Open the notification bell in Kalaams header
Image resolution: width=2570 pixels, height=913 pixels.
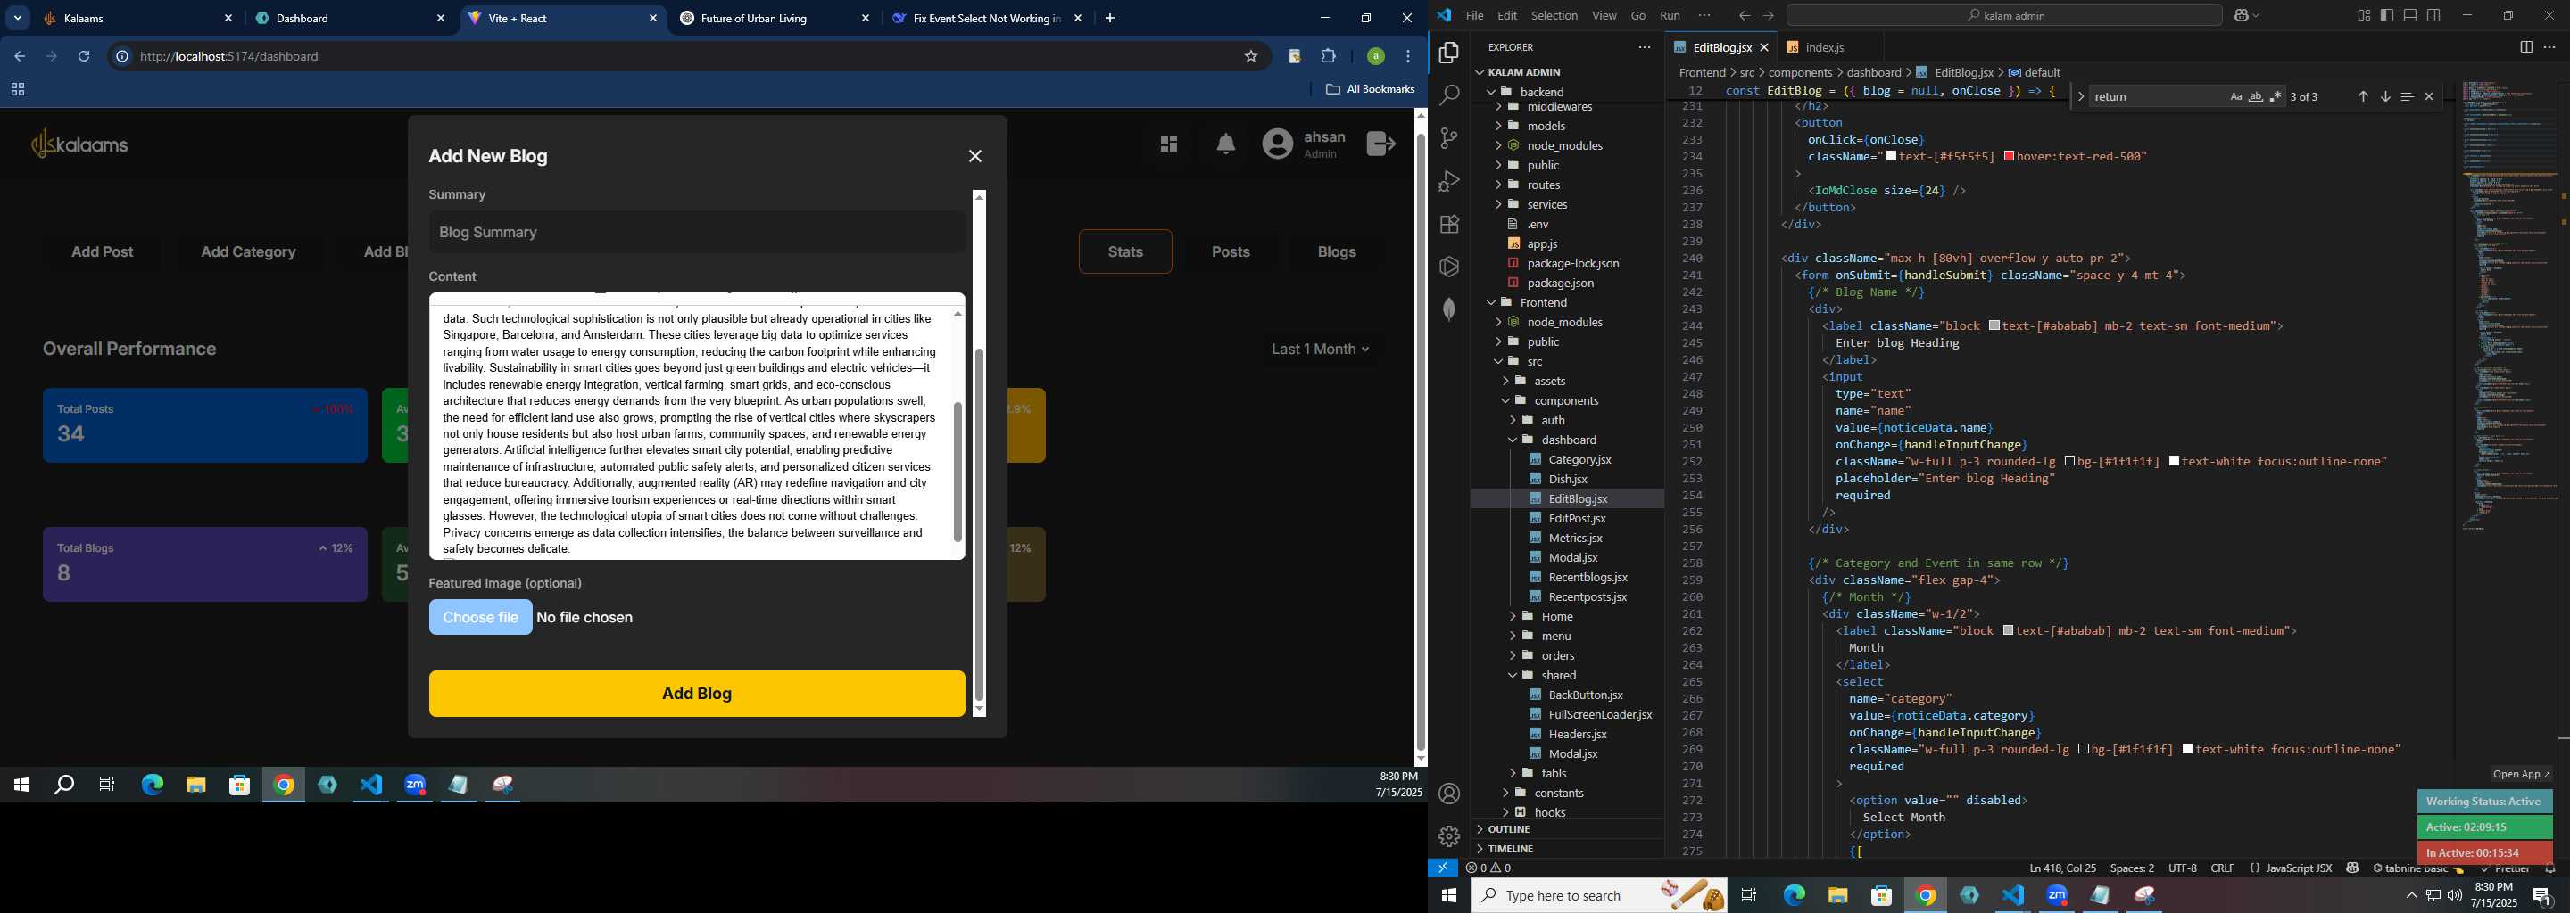click(x=1225, y=144)
